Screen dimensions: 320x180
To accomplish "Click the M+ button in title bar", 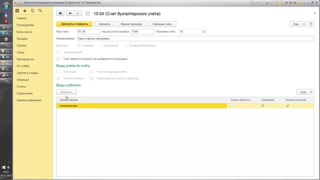I will pyautogui.click(x=290, y=2).
